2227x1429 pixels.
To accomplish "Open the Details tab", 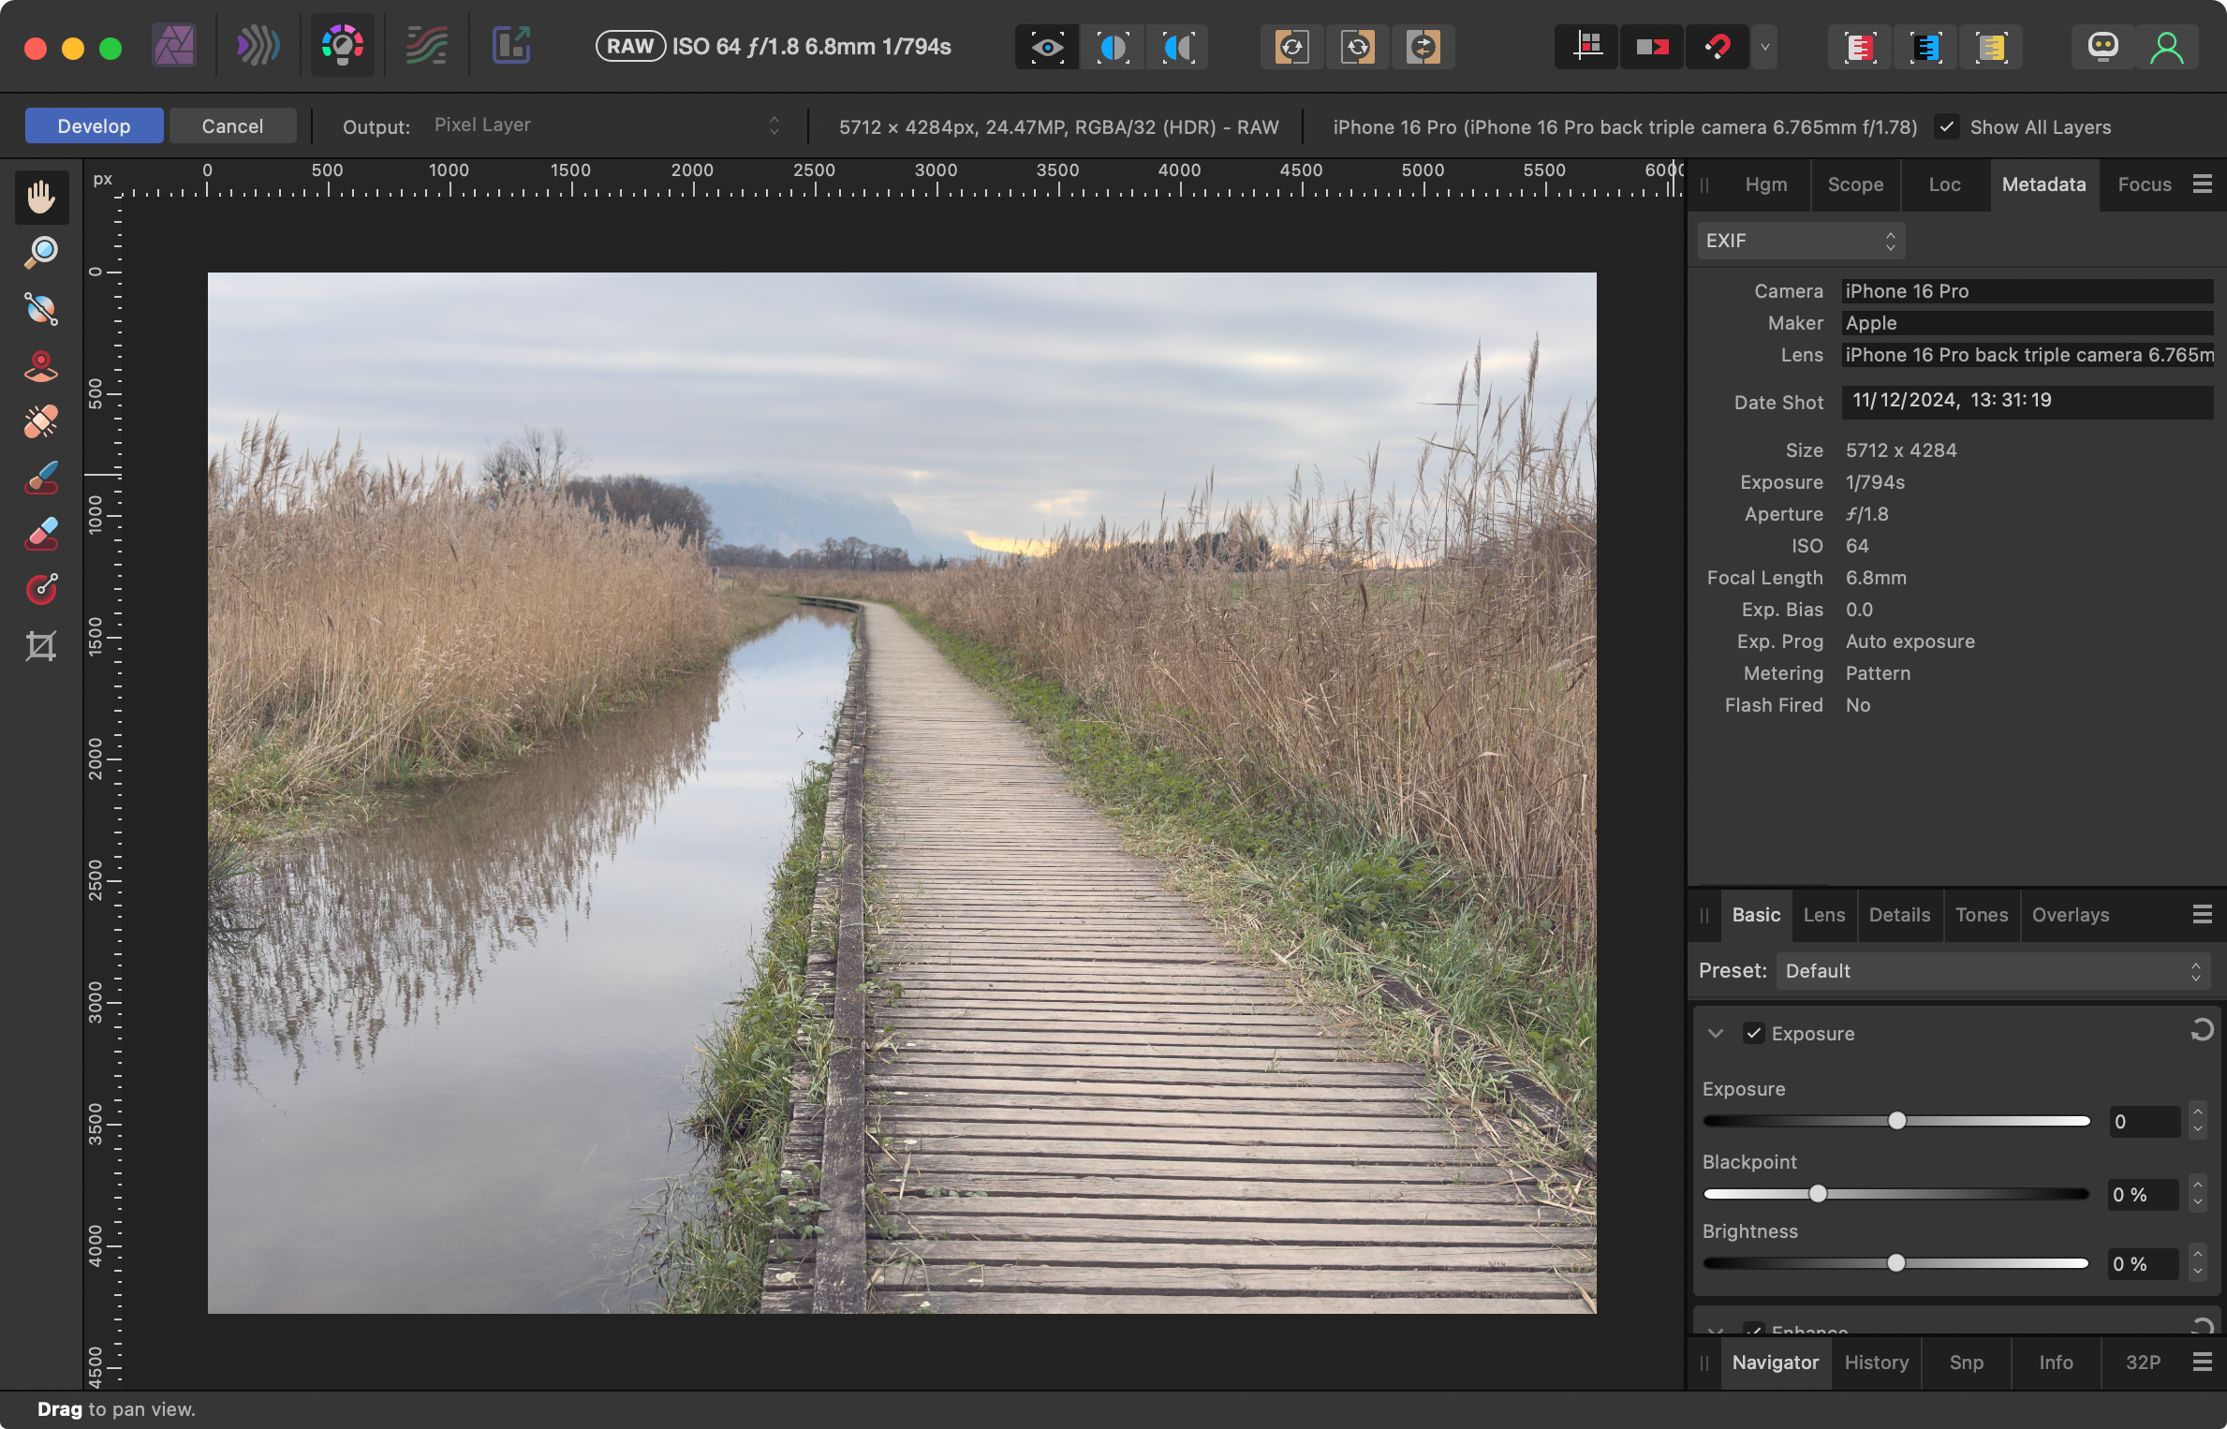I will [x=1899, y=915].
